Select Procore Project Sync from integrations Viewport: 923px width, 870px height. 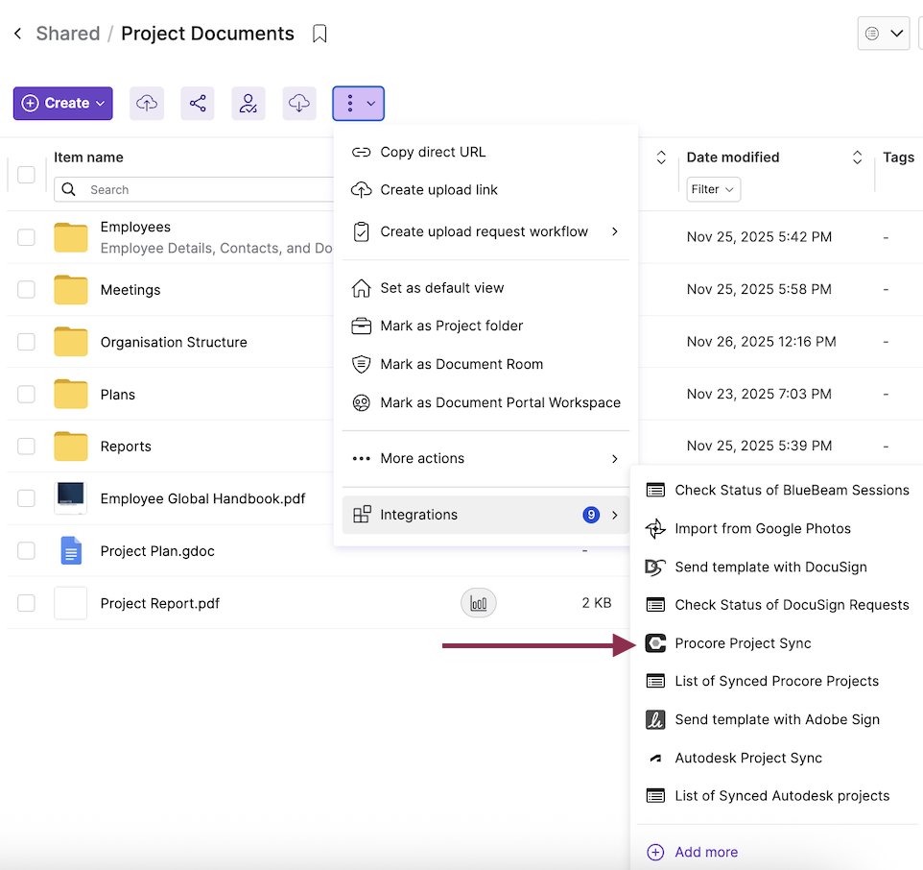(743, 643)
